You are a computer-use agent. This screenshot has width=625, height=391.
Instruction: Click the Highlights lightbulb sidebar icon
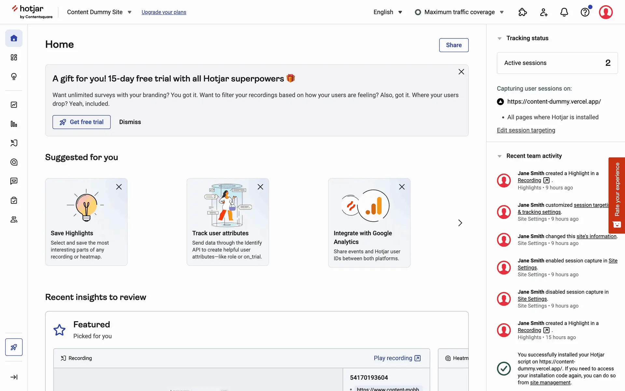coord(14,77)
